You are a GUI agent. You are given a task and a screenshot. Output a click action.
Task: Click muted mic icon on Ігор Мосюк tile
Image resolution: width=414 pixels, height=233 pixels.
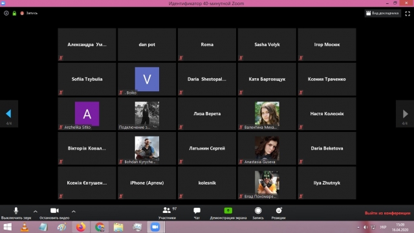click(301, 58)
